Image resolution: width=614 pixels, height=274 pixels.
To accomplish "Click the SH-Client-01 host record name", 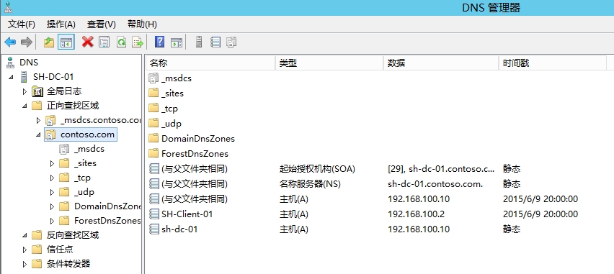I will point(187,214).
